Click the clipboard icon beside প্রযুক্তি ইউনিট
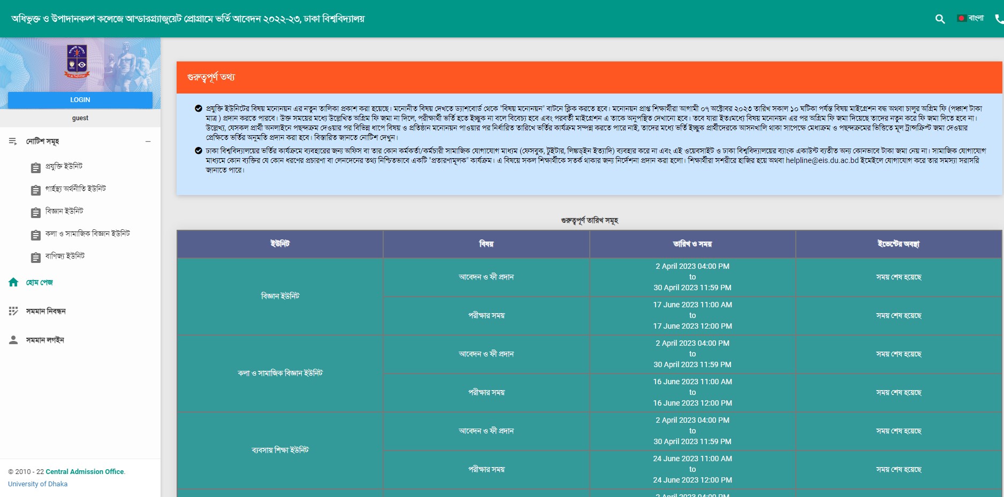The width and height of the screenshot is (1004, 497). 36,168
